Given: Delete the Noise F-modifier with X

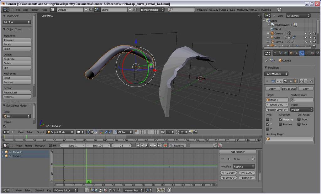Looking at the screenshot, I should tap(253, 159).
